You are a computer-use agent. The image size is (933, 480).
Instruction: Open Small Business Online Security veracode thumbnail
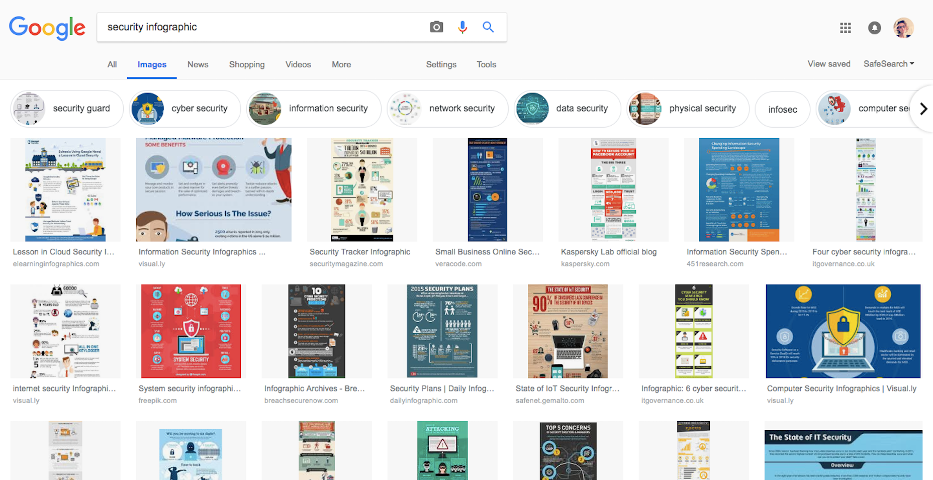(x=488, y=190)
